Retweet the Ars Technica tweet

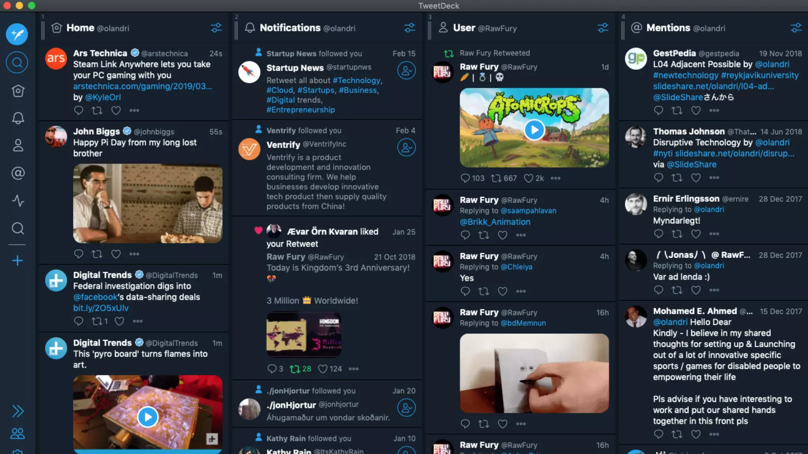click(x=97, y=110)
